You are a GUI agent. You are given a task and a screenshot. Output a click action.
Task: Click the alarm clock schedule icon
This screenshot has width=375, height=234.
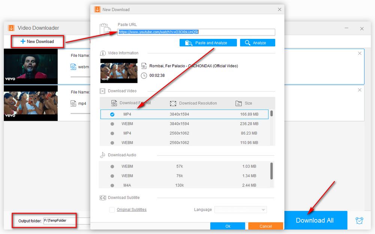359,221
